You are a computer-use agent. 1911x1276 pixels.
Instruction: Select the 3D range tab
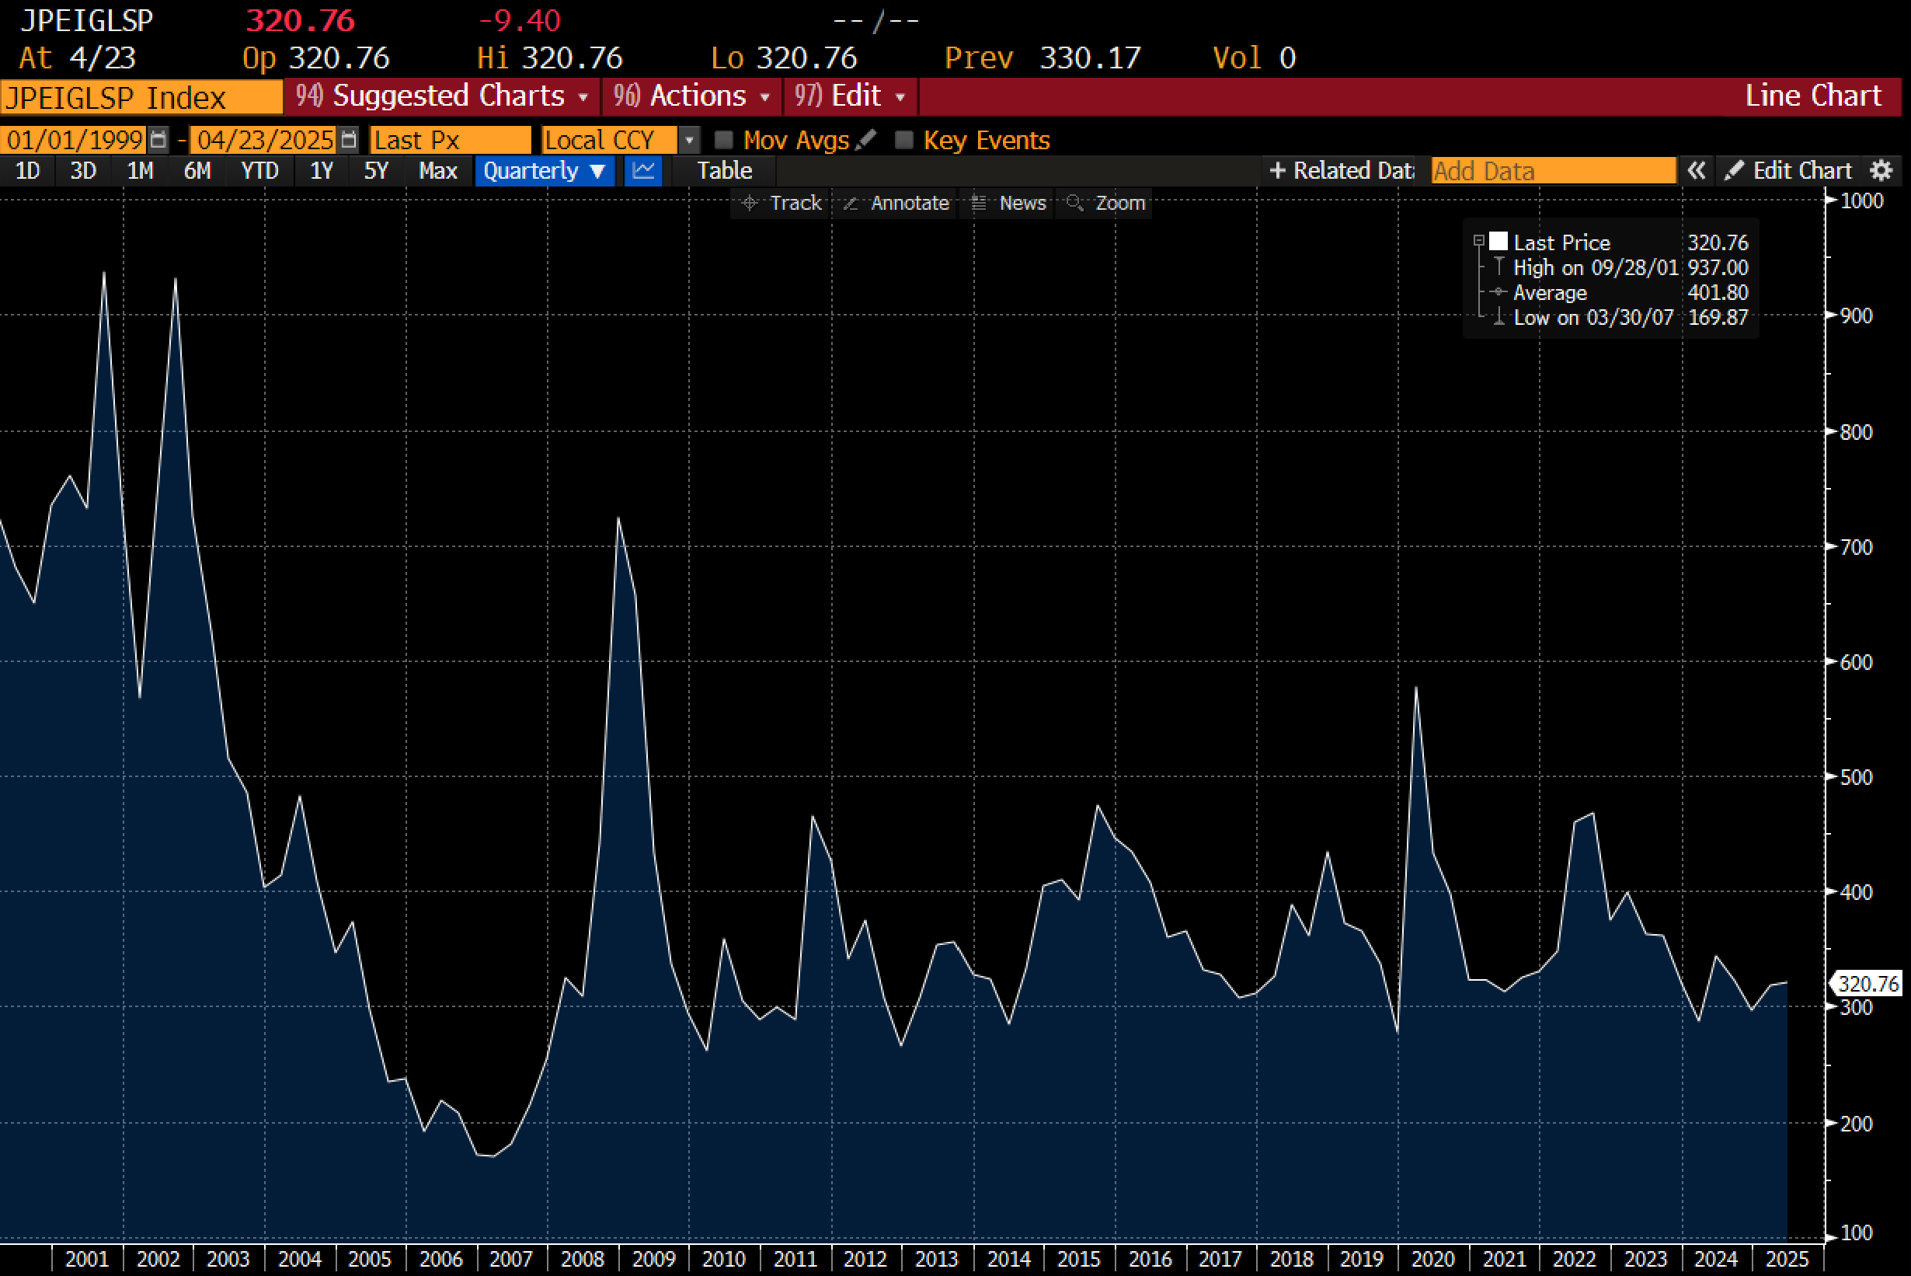[83, 171]
